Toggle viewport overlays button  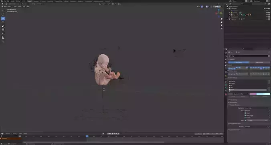click(x=206, y=6)
